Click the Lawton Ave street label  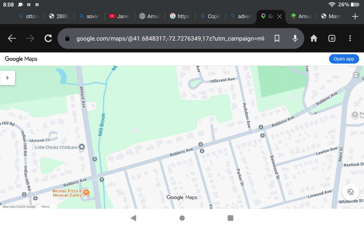pyautogui.click(x=326, y=151)
